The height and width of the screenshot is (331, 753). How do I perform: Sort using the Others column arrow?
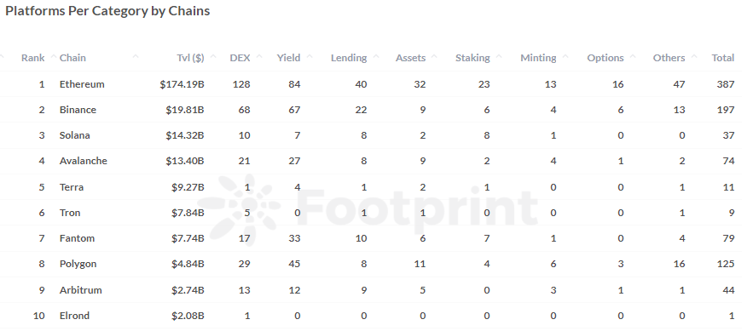click(x=694, y=57)
